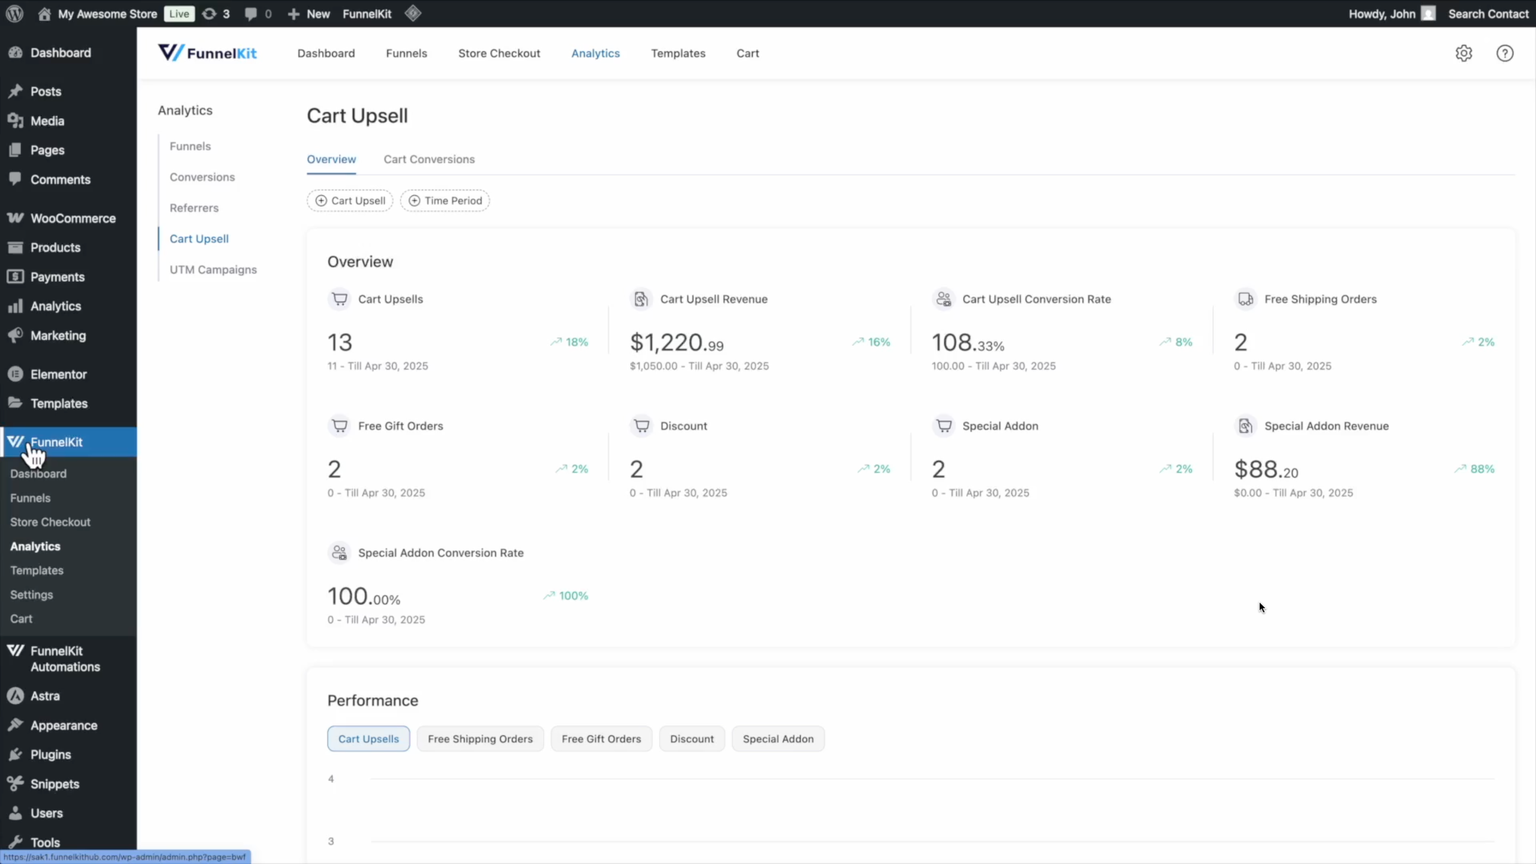Click the Live status badge
The width and height of the screenshot is (1536, 864).
point(179,14)
